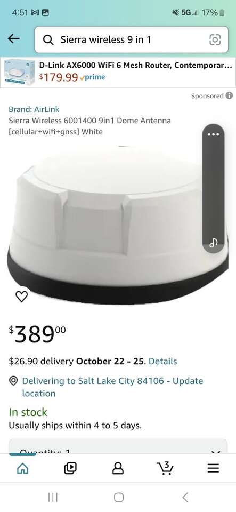Add product to wishlist with heart icon
This screenshot has height=512, width=236.
[21, 297]
